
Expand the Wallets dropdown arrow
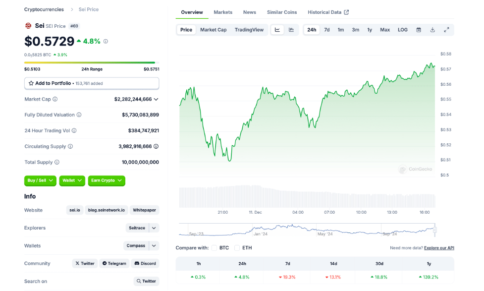[x=154, y=246]
